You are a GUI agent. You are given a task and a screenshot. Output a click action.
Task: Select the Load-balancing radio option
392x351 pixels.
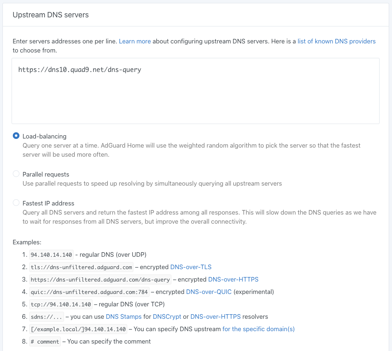16,136
